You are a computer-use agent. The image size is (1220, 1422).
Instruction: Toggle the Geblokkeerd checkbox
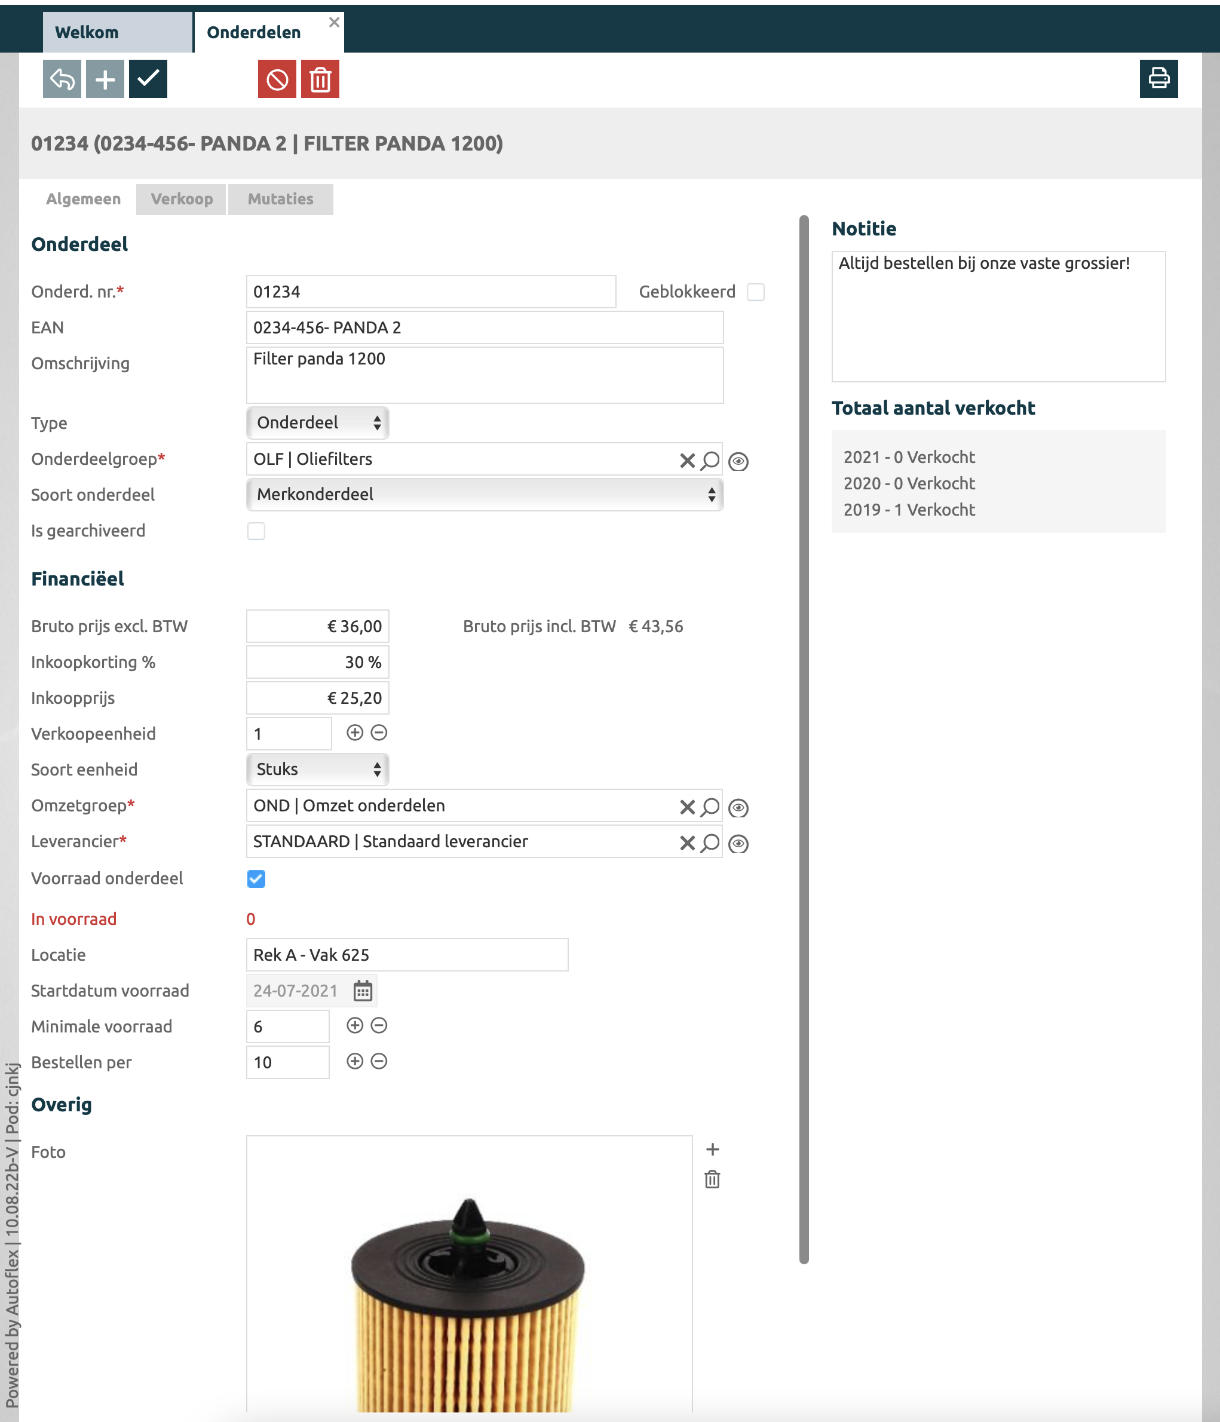755,292
